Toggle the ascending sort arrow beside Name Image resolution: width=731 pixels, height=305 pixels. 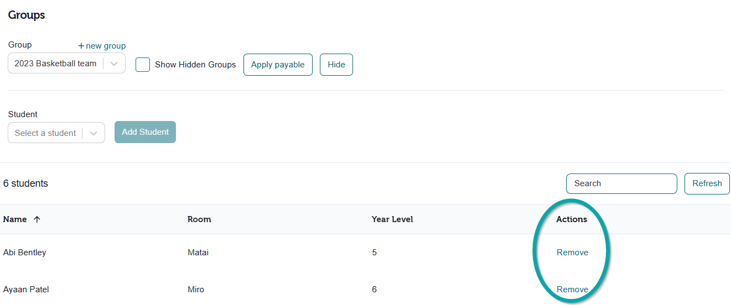tap(37, 219)
